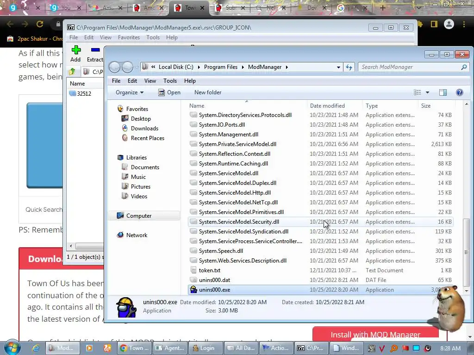
Task: Click the Desktop icon under Favorites
Action: tap(125, 119)
